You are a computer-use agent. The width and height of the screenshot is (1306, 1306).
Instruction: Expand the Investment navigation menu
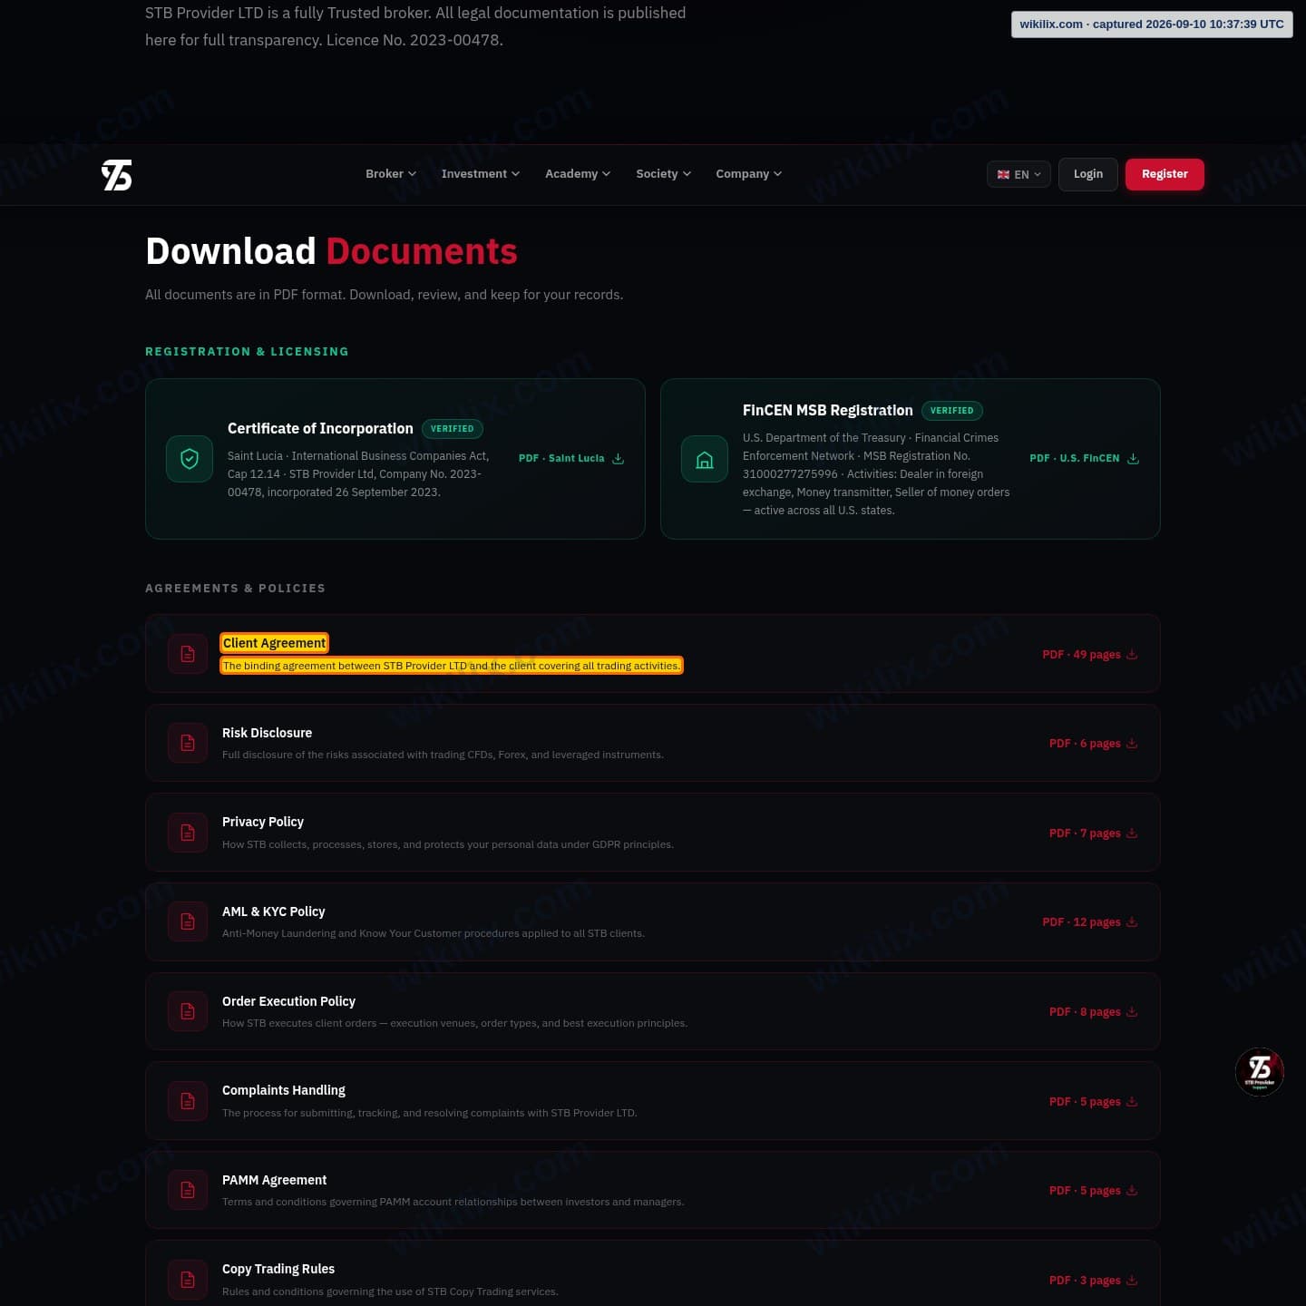(x=481, y=174)
